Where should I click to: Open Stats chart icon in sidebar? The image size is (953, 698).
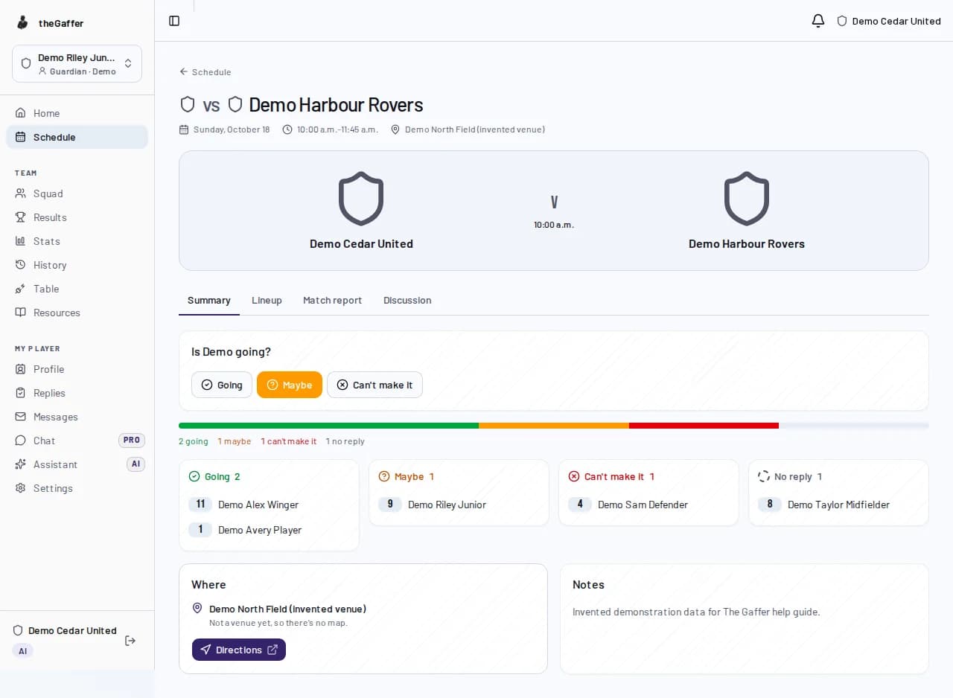click(x=21, y=241)
